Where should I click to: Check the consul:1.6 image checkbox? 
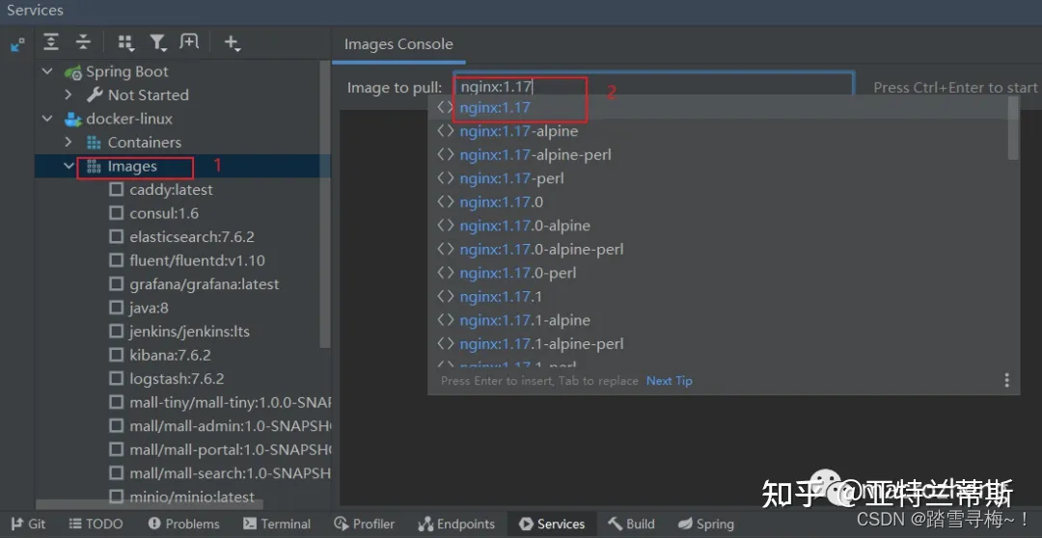[117, 213]
